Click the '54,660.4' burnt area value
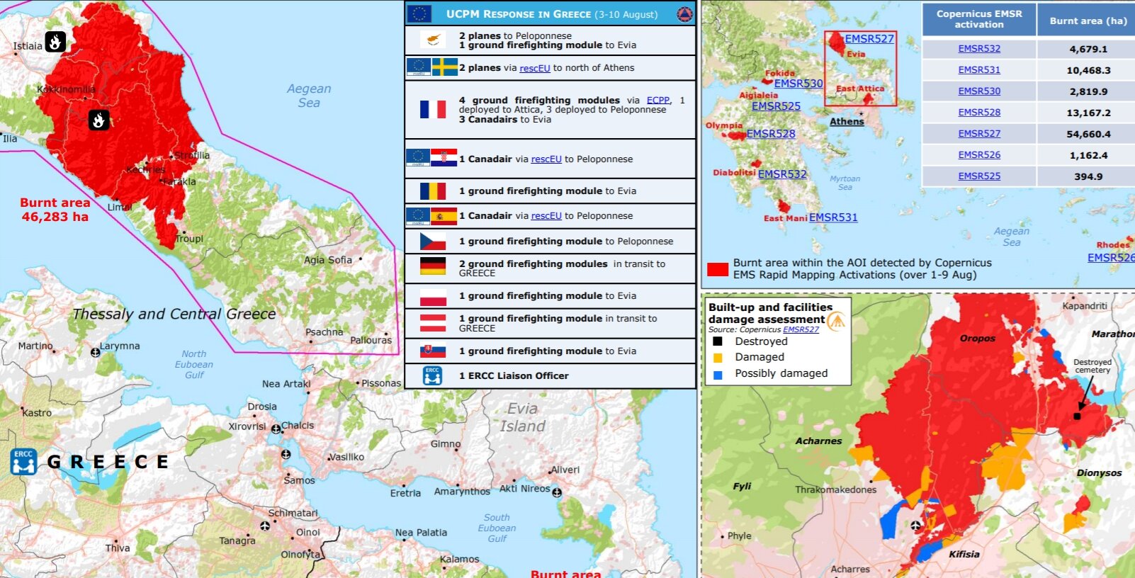The width and height of the screenshot is (1135, 578). point(1088,134)
